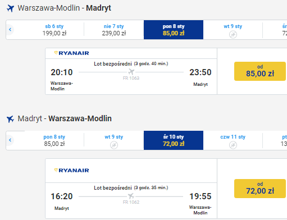
Task: Click the 16:20 return departure time
Action: [x=62, y=196]
